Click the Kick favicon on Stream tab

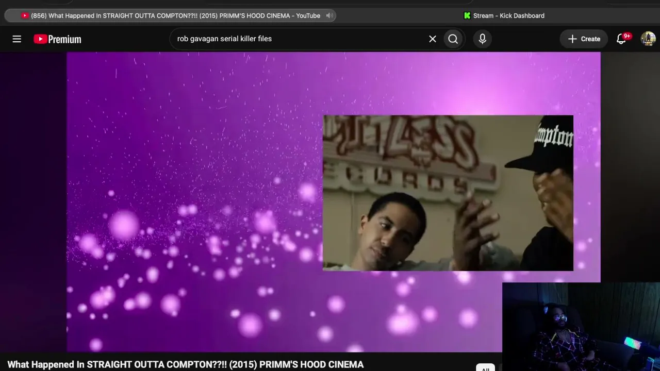coord(467,16)
